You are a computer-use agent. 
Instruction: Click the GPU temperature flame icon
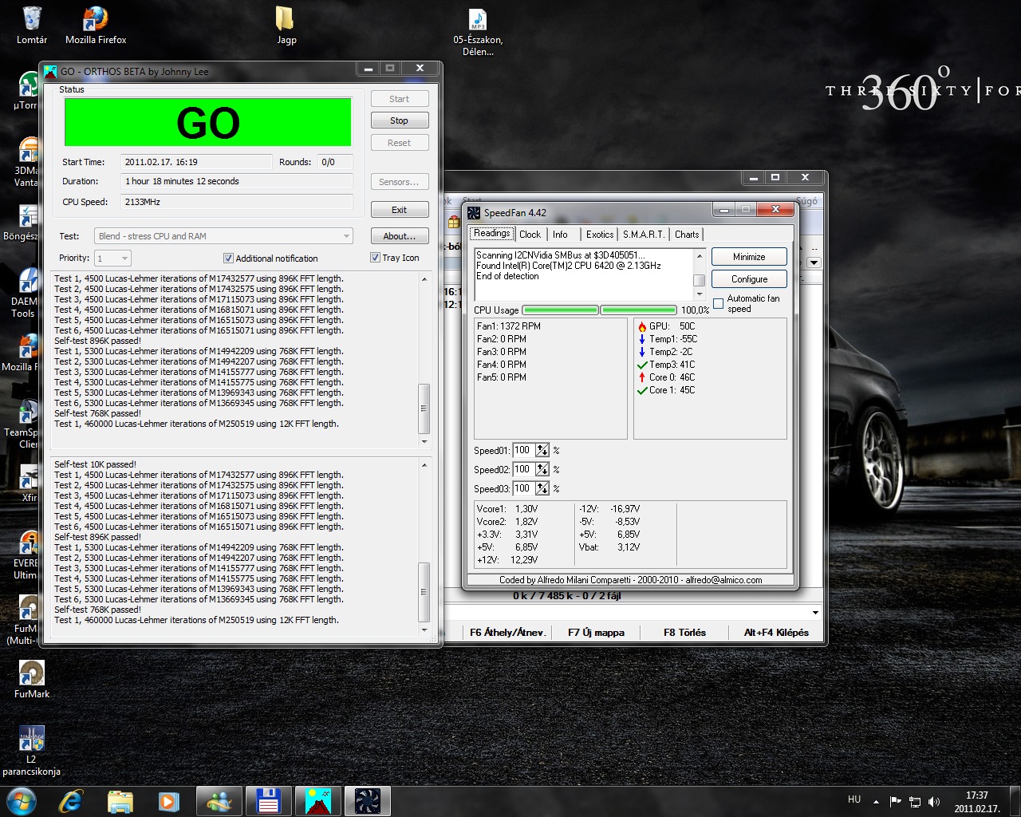pos(642,326)
